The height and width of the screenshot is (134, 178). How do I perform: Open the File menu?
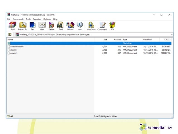pos(9,19)
